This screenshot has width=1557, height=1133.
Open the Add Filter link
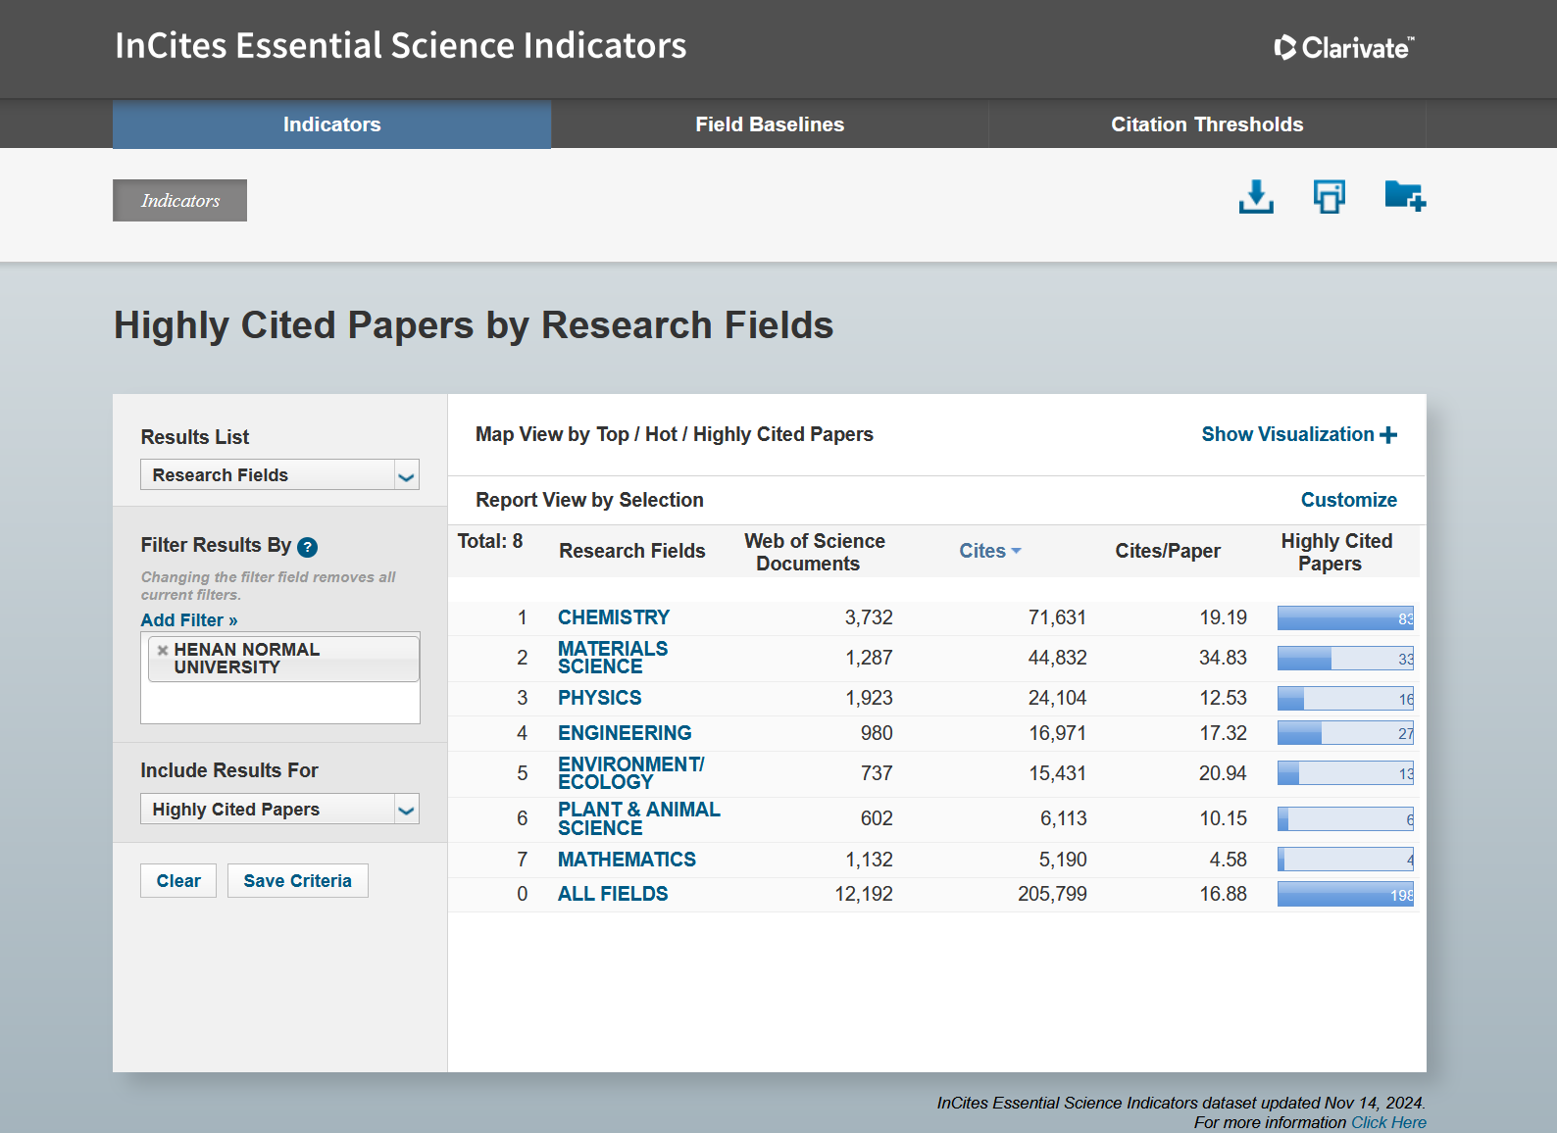[x=188, y=620]
